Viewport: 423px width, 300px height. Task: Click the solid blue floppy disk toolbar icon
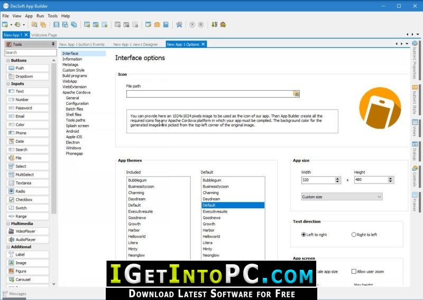[x=166, y=24]
